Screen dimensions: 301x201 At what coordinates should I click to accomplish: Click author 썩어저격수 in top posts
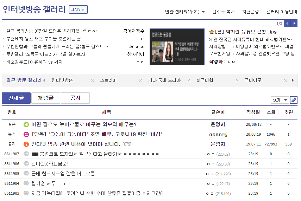click(x=134, y=31)
